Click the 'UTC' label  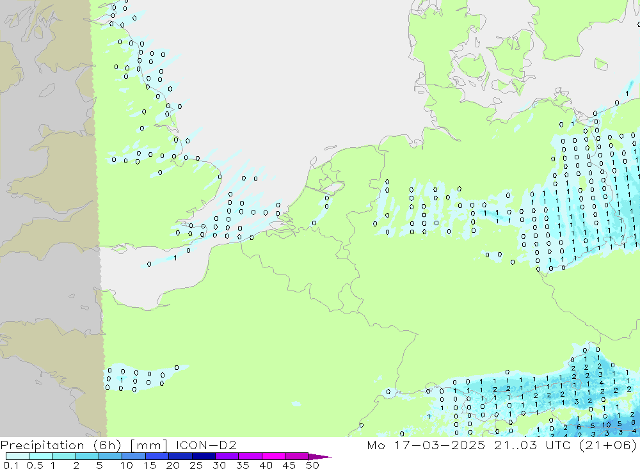pyautogui.click(x=558, y=445)
